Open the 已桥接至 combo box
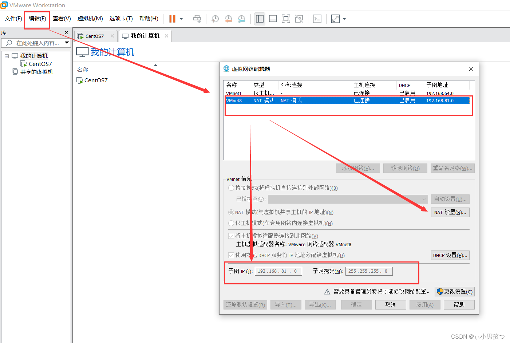 point(348,199)
